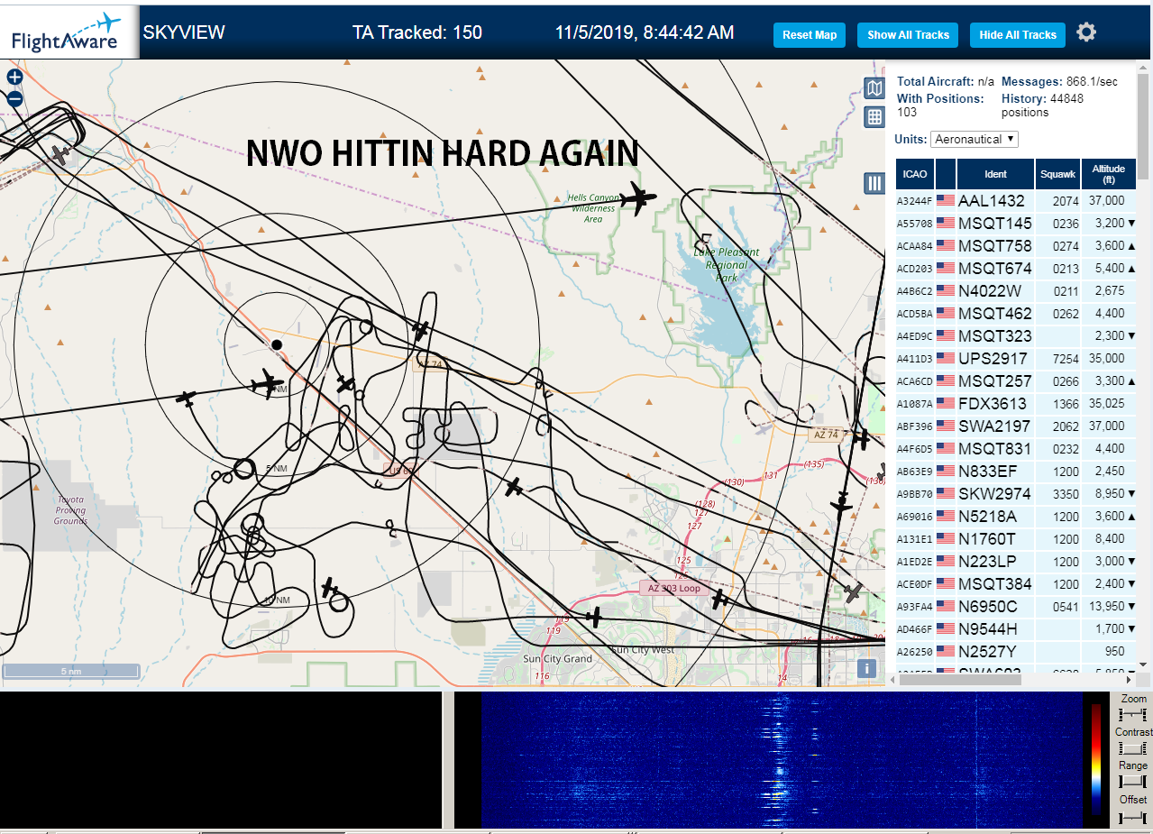Image resolution: width=1153 pixels, height=834 pixels.
Task: Sort table by ICAO column header
Action: 914,174
